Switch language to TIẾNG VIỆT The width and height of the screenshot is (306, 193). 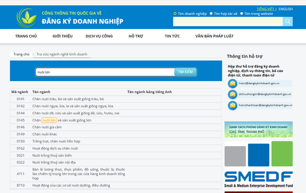265,9
